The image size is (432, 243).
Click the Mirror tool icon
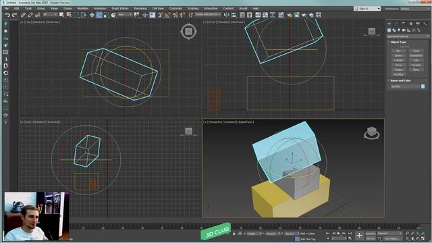click(227, 15)
